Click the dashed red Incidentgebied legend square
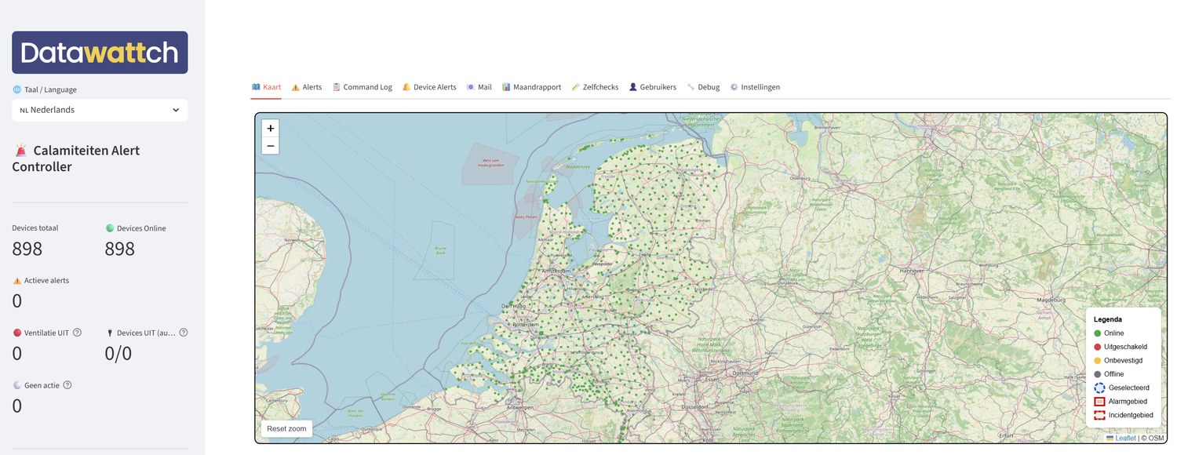Viewport: 1177px width, 455px height. point(1099,415)
